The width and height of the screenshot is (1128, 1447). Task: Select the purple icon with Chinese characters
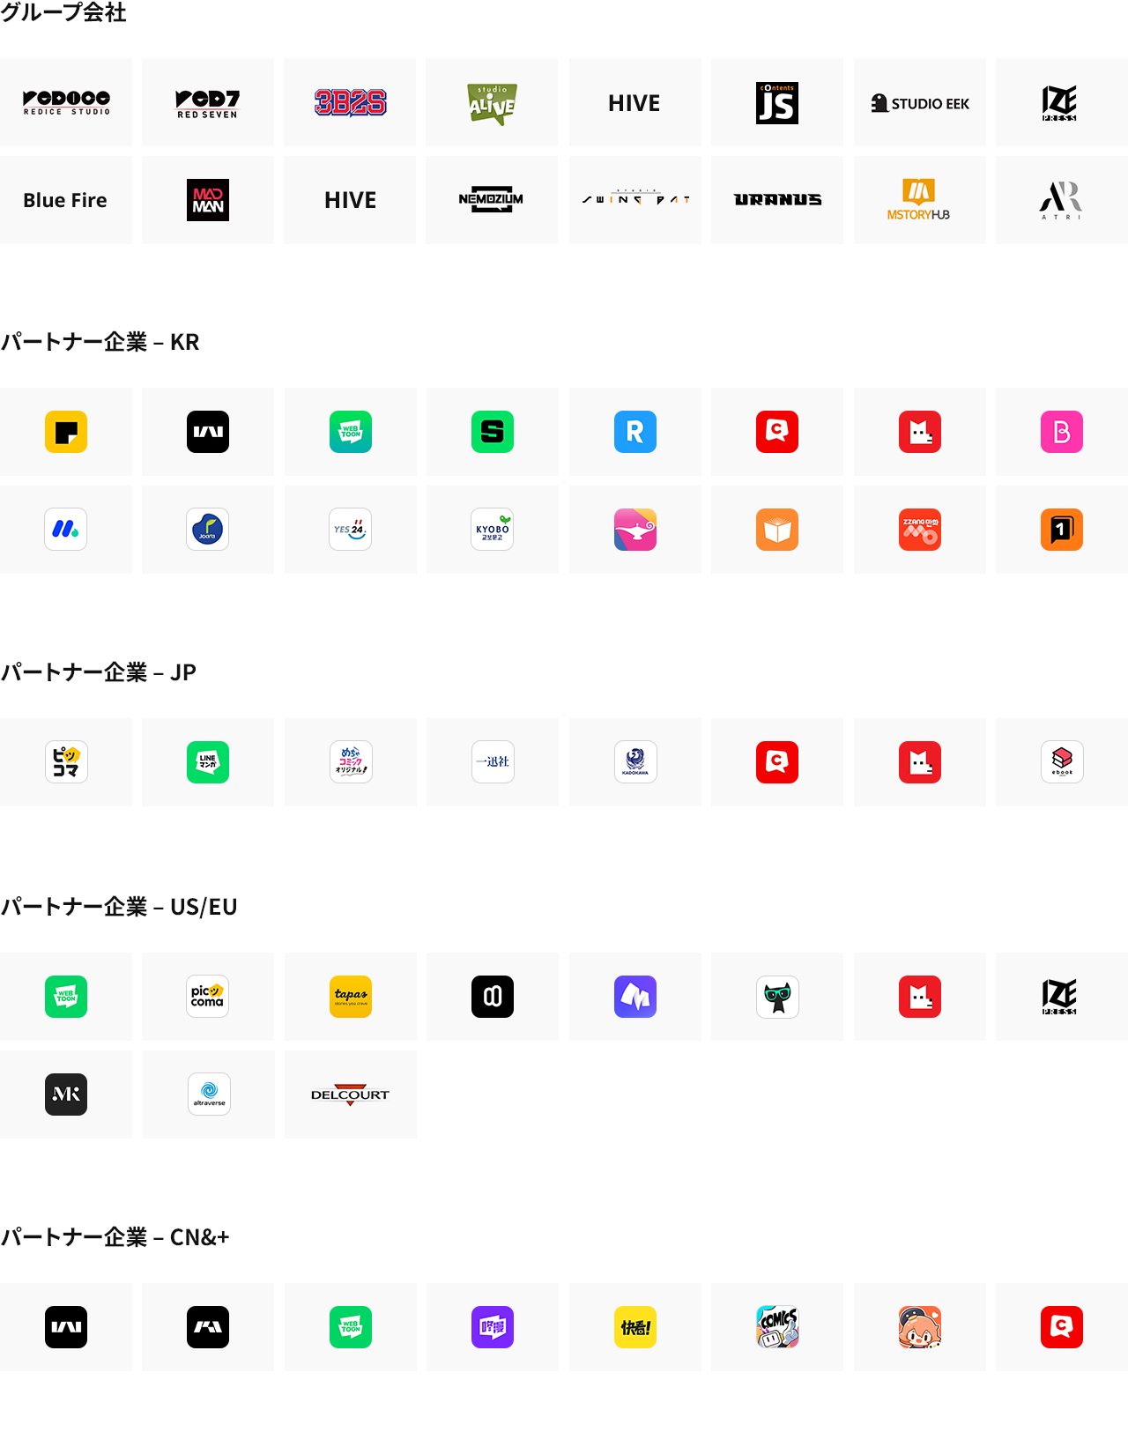tap(493, 1327)
